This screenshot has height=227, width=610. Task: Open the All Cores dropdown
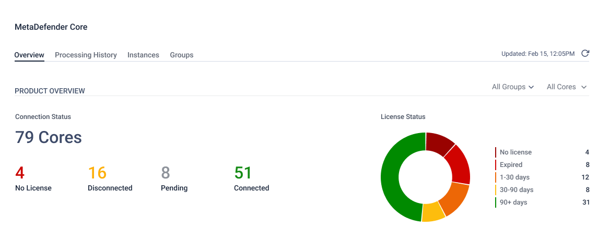567,87
